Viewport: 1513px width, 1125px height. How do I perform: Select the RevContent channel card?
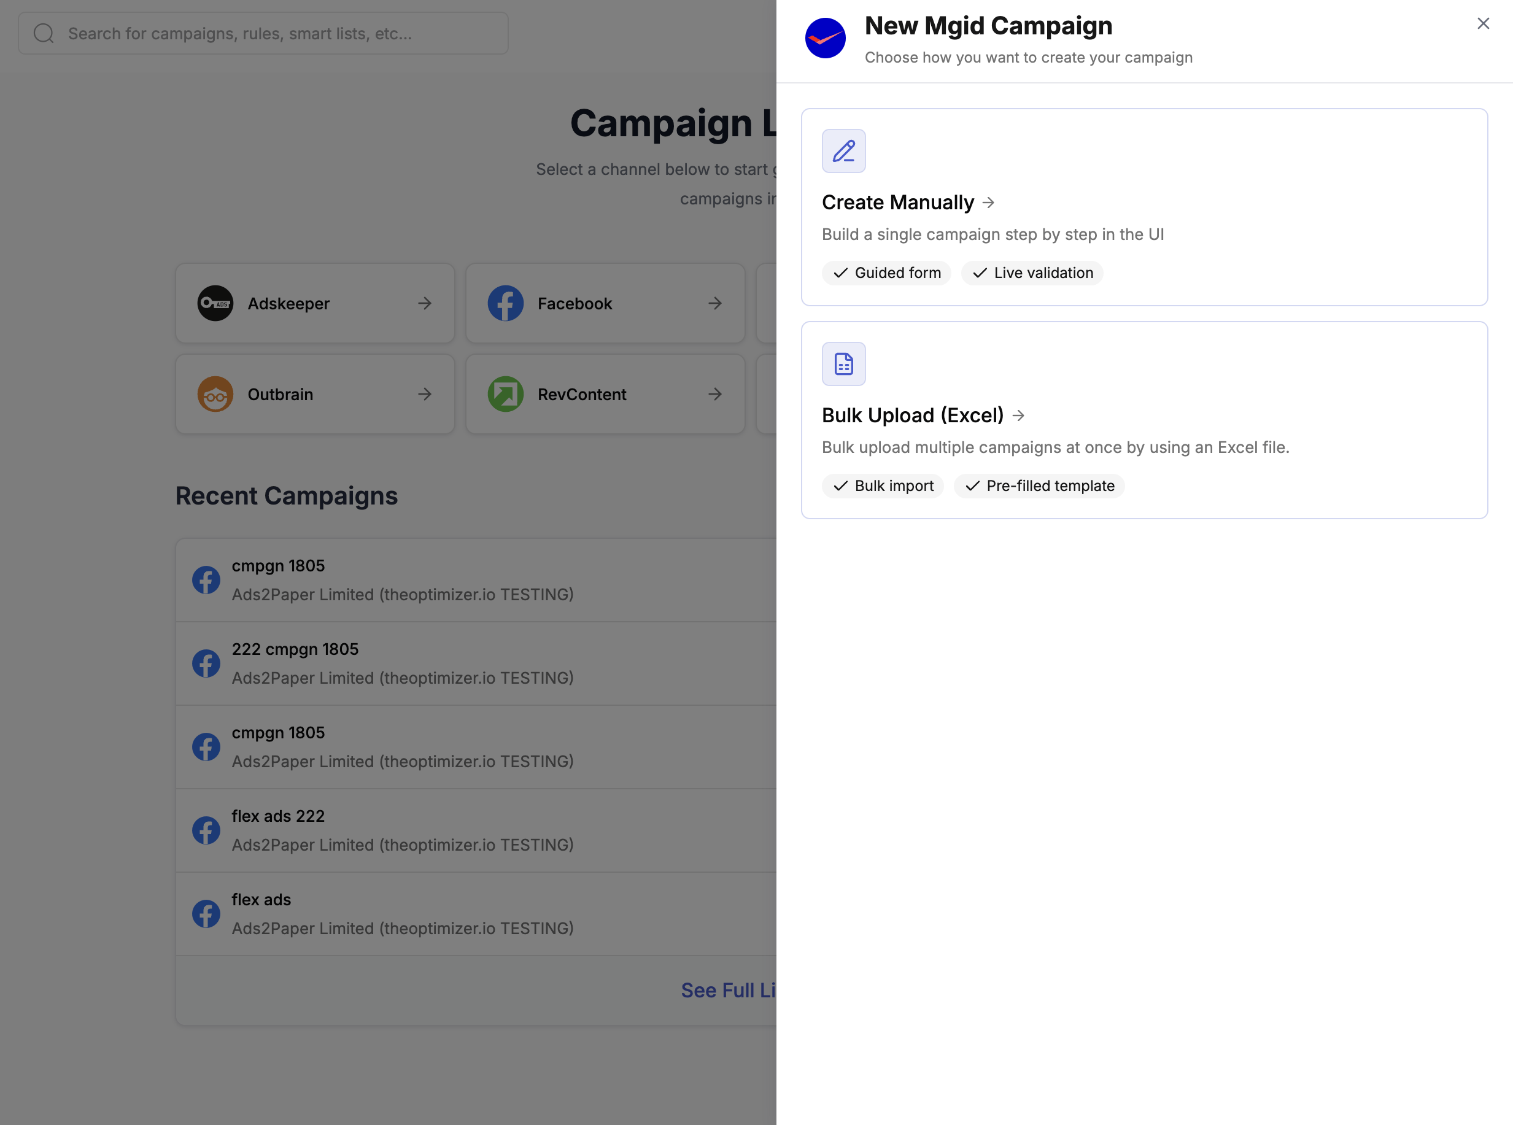605,394
